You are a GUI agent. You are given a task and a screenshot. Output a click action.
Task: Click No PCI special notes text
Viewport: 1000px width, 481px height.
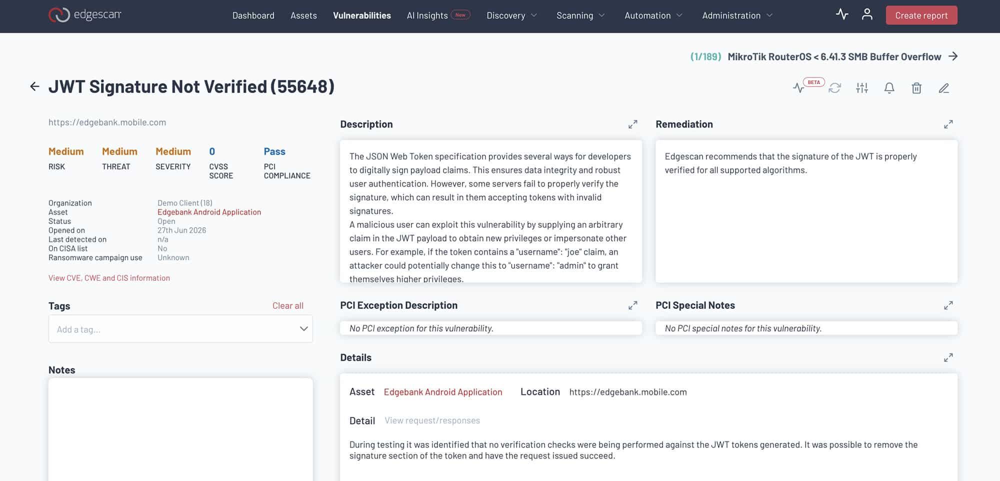[x=743, y=328]
